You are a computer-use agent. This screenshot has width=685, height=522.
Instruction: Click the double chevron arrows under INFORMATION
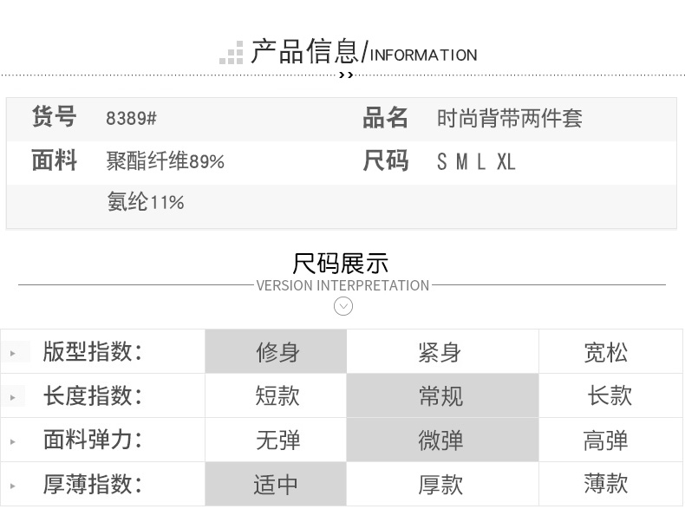tap(345, 75)
